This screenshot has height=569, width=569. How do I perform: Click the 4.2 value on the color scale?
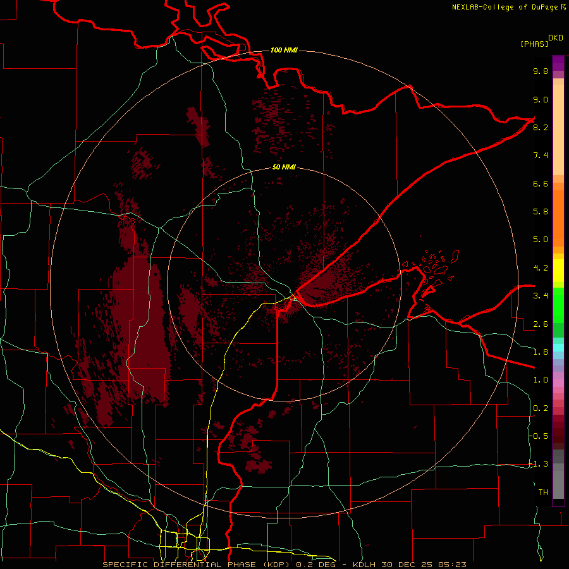[x=541, y=268]
